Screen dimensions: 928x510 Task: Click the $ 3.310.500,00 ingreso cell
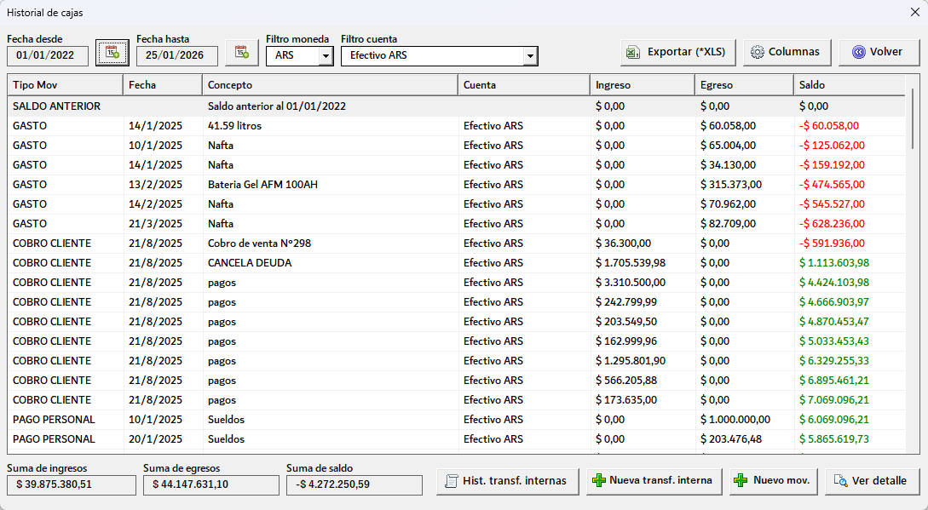(643, 282)
